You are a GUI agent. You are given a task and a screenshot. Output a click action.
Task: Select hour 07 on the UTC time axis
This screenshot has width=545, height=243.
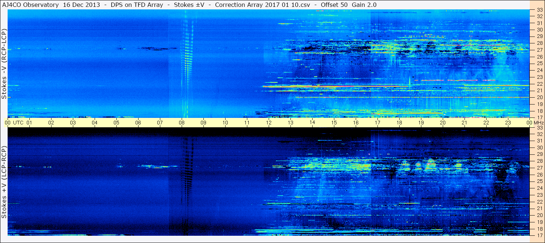click(x=160, y=123)
